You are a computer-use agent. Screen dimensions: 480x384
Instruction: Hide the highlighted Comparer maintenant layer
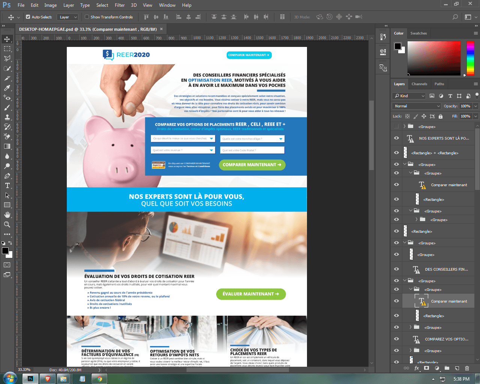tap(396, 301)
